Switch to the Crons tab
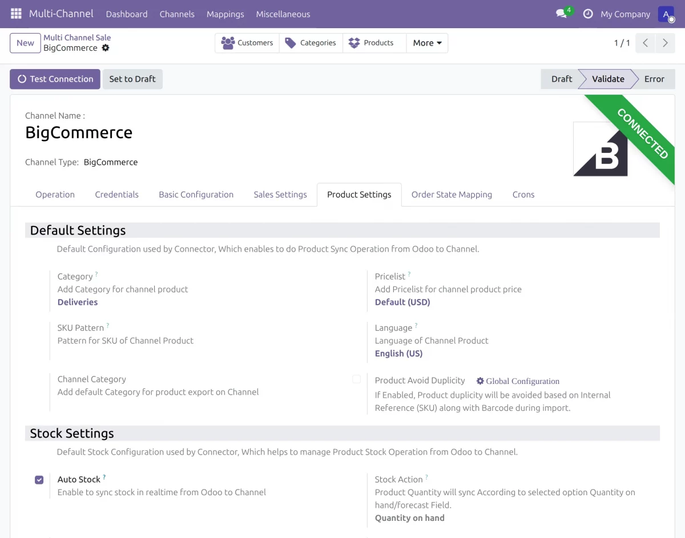The height and width of the screenshot is (538, 685). coord(523,195)
